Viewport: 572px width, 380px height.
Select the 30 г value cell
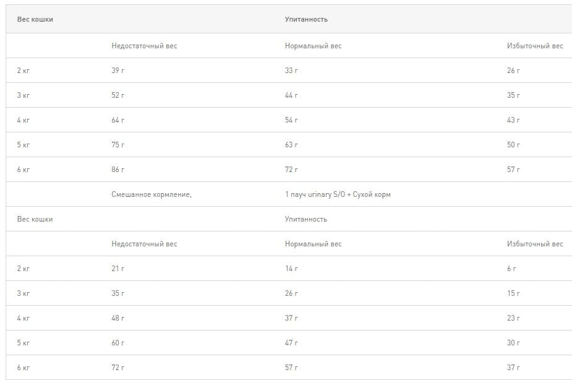click(513, 343)
